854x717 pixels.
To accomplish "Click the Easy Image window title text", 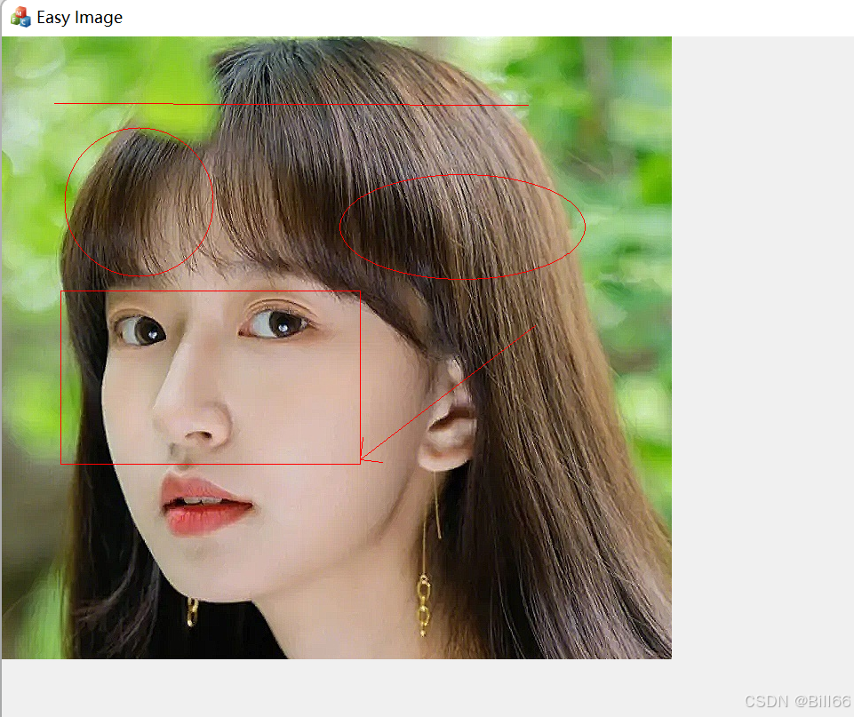I will click(79, 18).
